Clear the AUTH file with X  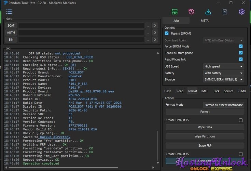click(155, 32)
